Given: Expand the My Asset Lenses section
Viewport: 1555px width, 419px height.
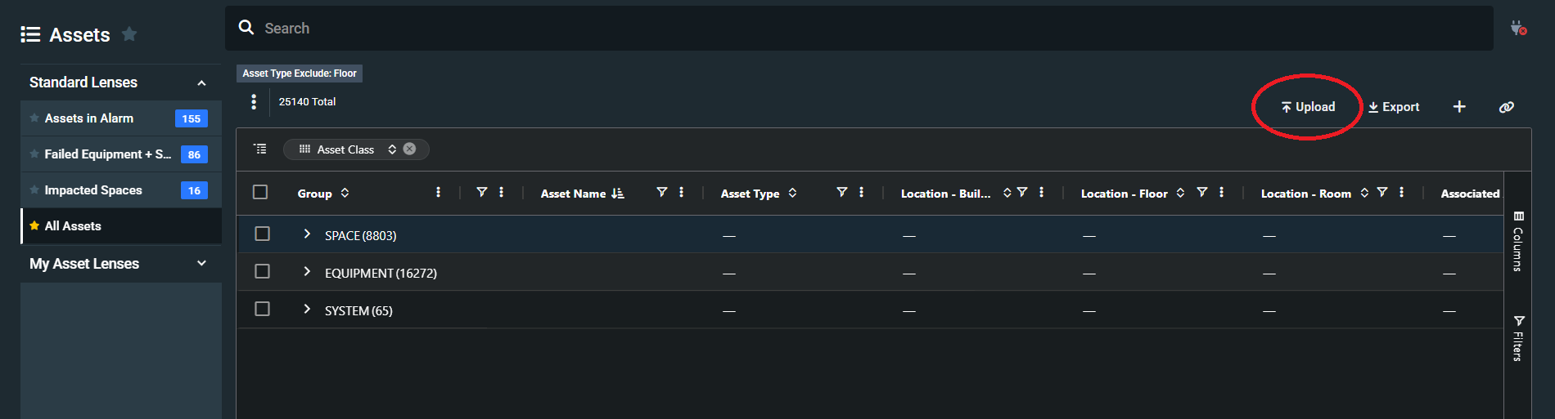Looking at the screenshot, I should point(201,264).
